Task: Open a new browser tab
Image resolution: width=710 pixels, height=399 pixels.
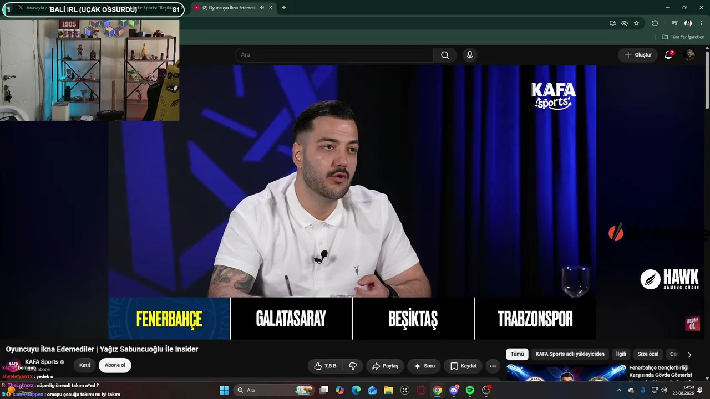Action: [x=284, y=8]
